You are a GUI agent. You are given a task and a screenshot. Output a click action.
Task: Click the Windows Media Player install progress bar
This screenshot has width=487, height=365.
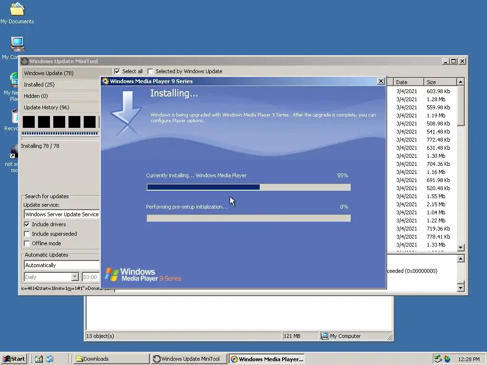coord(248,187)
